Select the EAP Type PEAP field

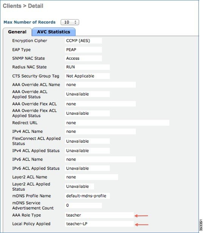point(83,49)
